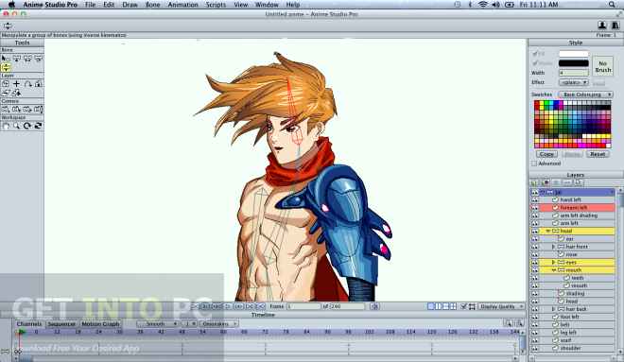Select the Pan/Tilt Camera tool

pyautogui.click(x=38, y=110)
